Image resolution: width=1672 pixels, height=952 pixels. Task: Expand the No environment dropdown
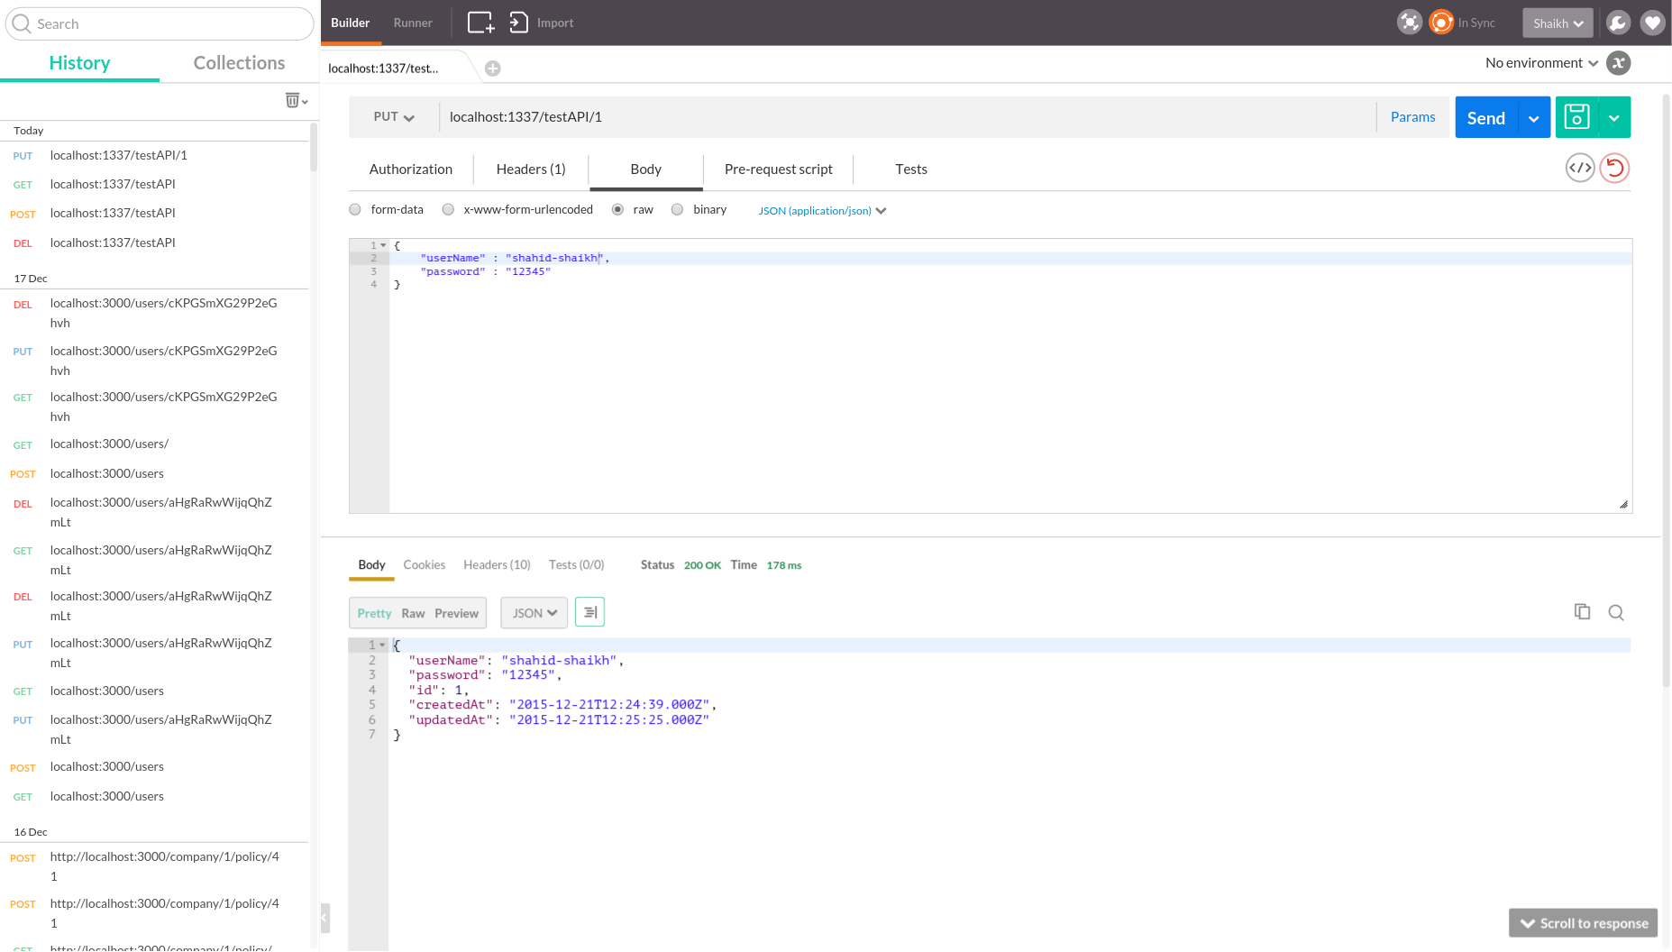(1541, 63)
